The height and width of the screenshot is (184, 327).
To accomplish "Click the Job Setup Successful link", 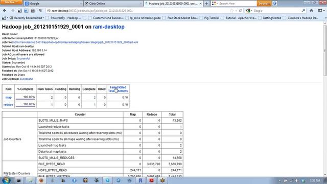I will click(23, 58).
